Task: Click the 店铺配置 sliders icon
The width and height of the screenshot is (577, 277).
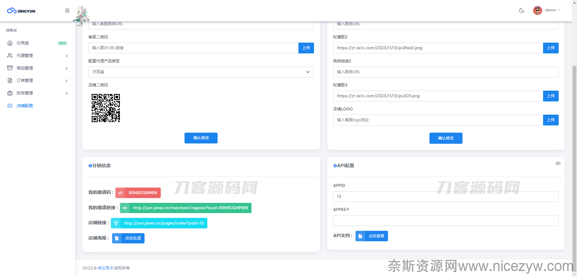Action: click(10, 106)
